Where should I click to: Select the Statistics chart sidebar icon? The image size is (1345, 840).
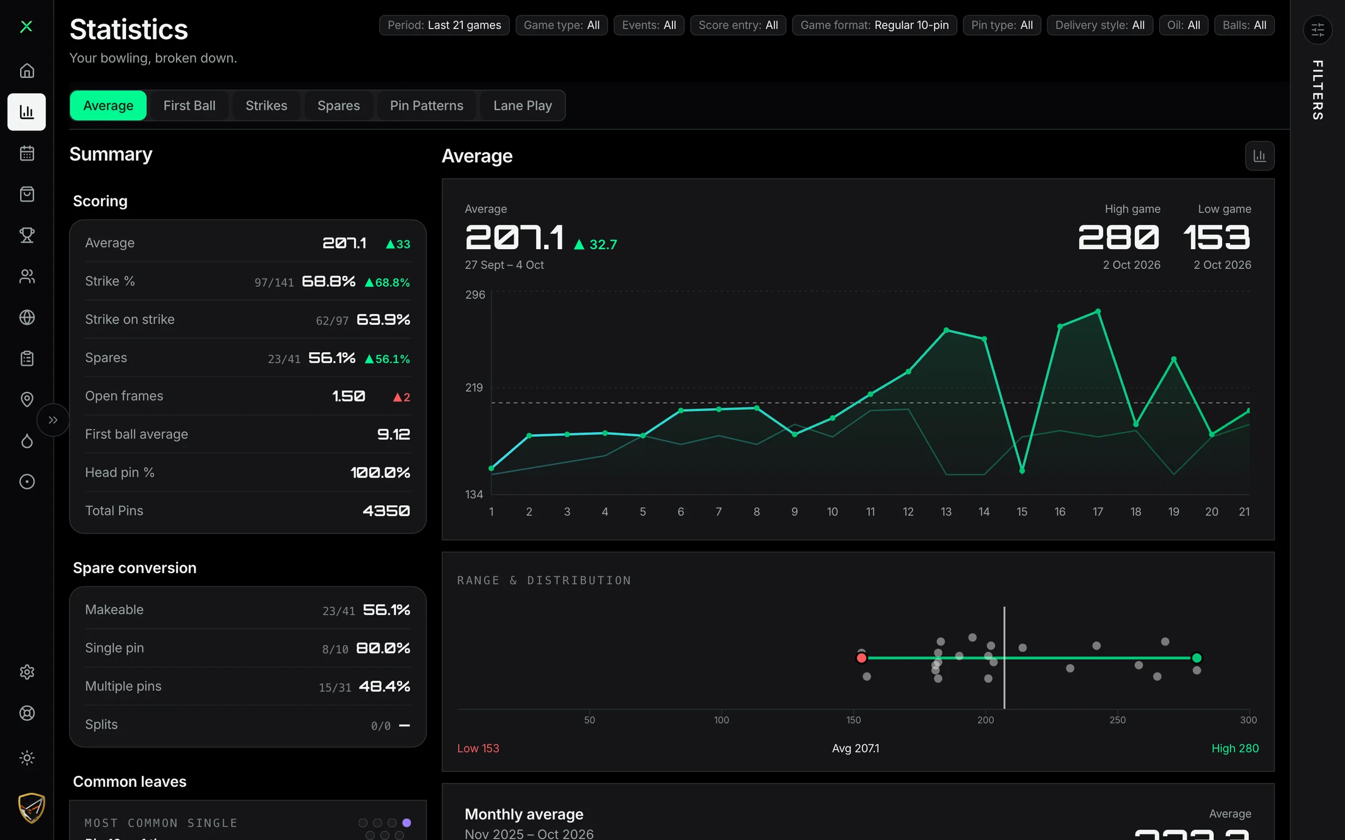pyautogui.click(x=27, y=112)
